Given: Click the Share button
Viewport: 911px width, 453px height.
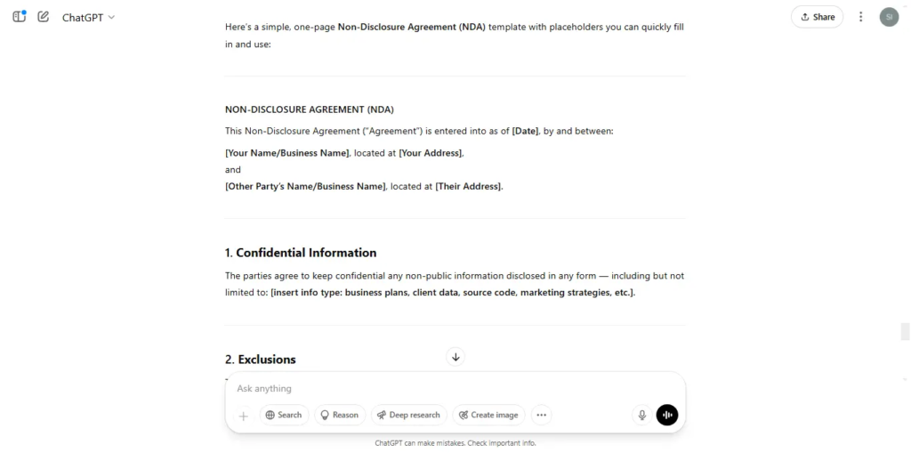Looking at the screenshot, I should [817, 17].
